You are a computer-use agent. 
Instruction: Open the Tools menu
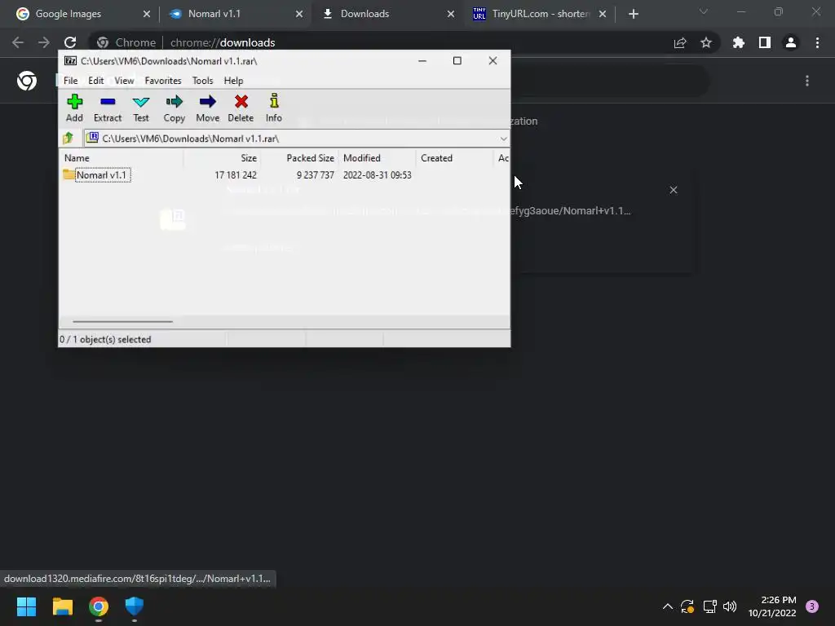point(202,81)
